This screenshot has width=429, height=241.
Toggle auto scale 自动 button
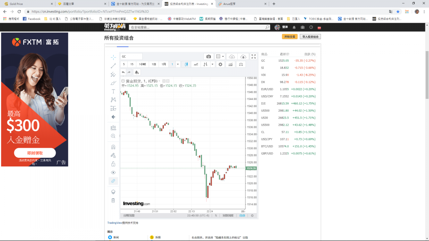242,216
